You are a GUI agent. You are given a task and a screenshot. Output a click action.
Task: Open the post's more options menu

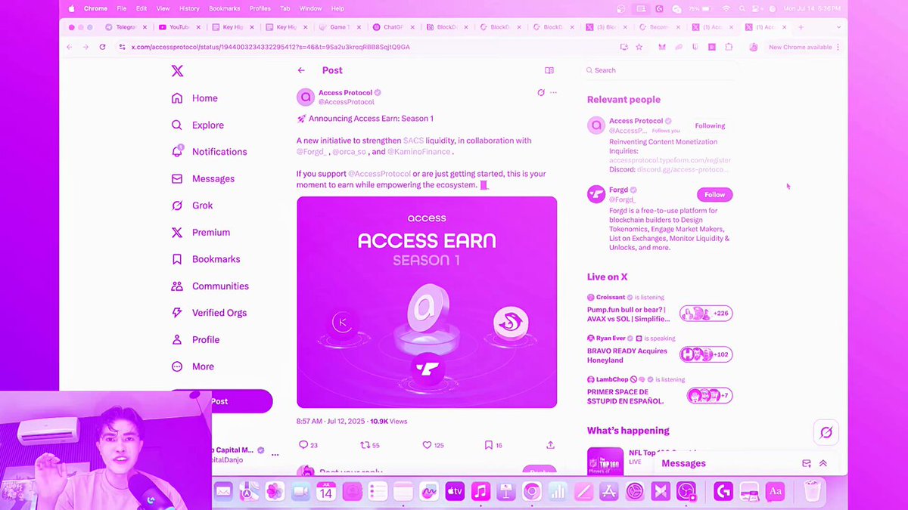pos(553,93)
